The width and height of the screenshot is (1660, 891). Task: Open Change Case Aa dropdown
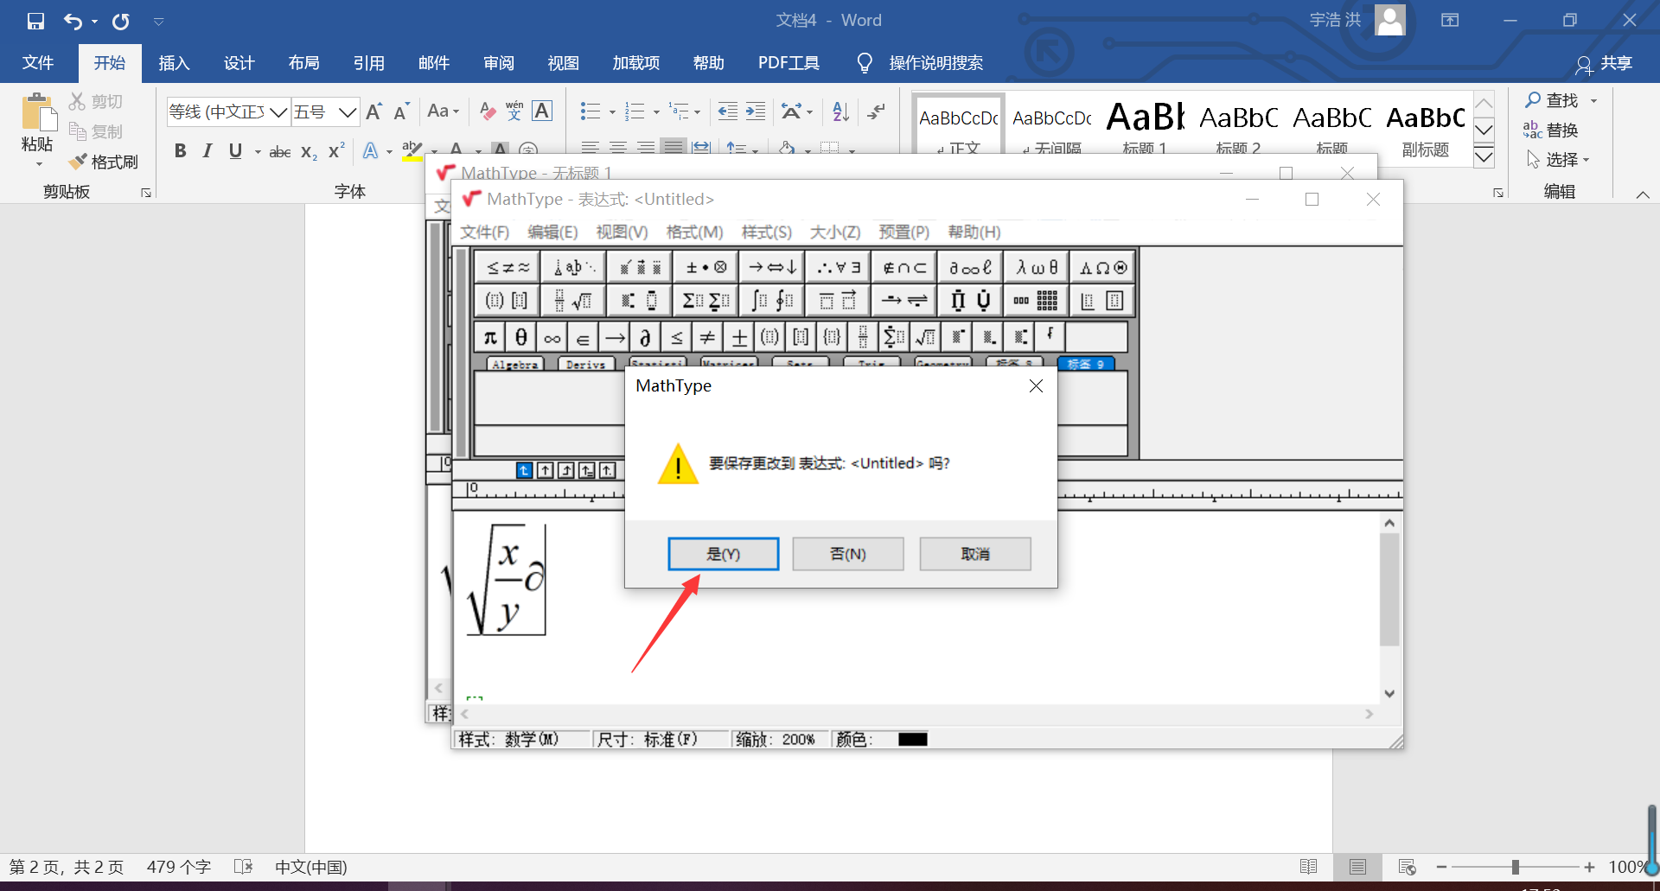(x=443, y=111)
